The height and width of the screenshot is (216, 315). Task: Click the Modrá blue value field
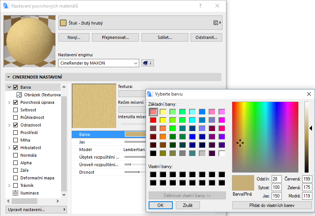tap(307, 196)
